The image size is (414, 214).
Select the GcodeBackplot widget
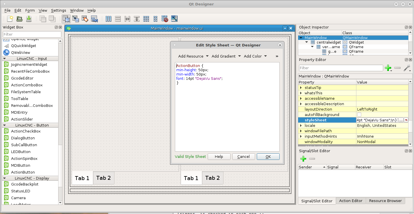click(x=25, y=184)
